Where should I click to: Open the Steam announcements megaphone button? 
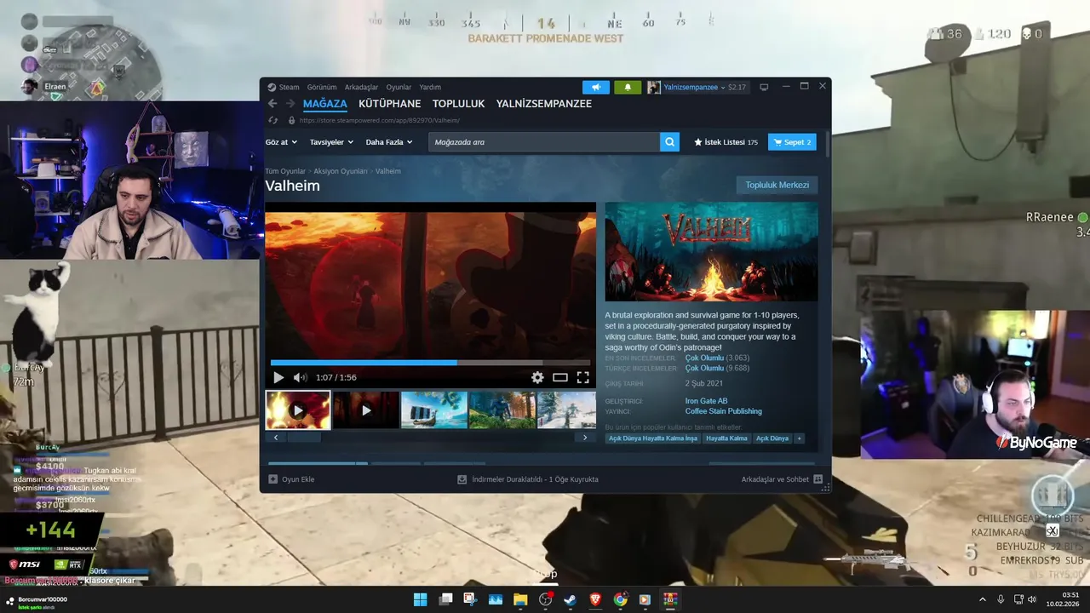[x=596, y=87]
